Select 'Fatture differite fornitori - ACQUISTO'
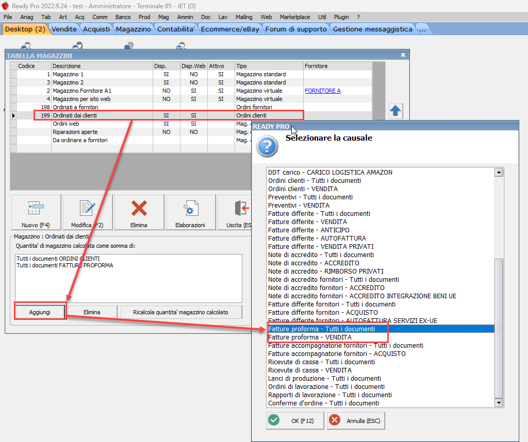This screenshot has width=528, height=442. (381, 313)
